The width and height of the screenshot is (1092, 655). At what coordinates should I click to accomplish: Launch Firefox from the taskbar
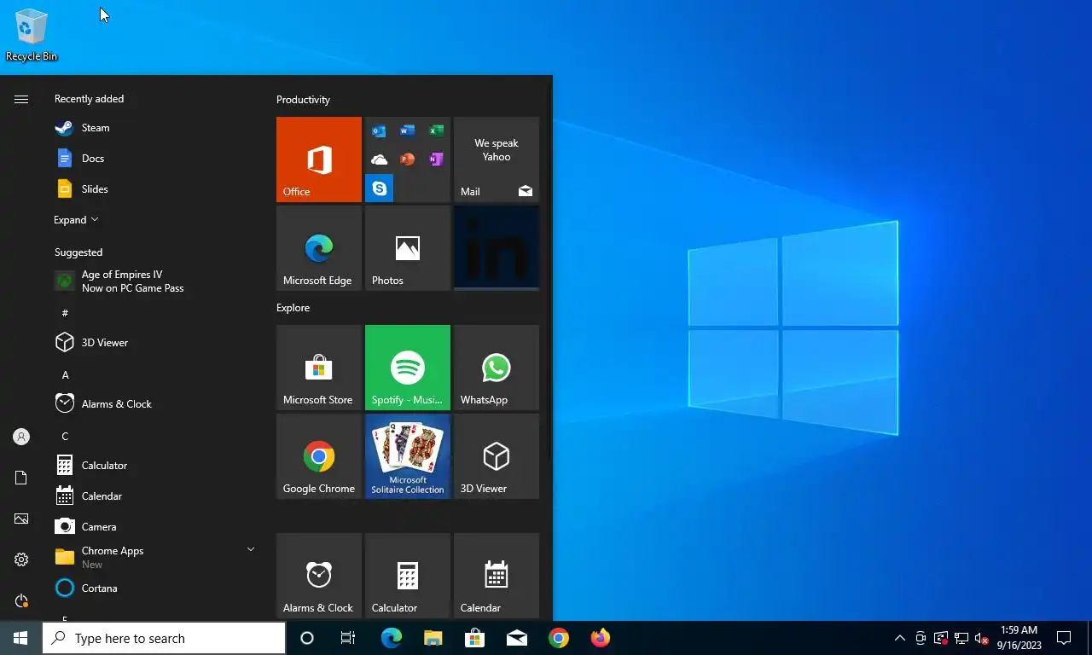(600, 638)
